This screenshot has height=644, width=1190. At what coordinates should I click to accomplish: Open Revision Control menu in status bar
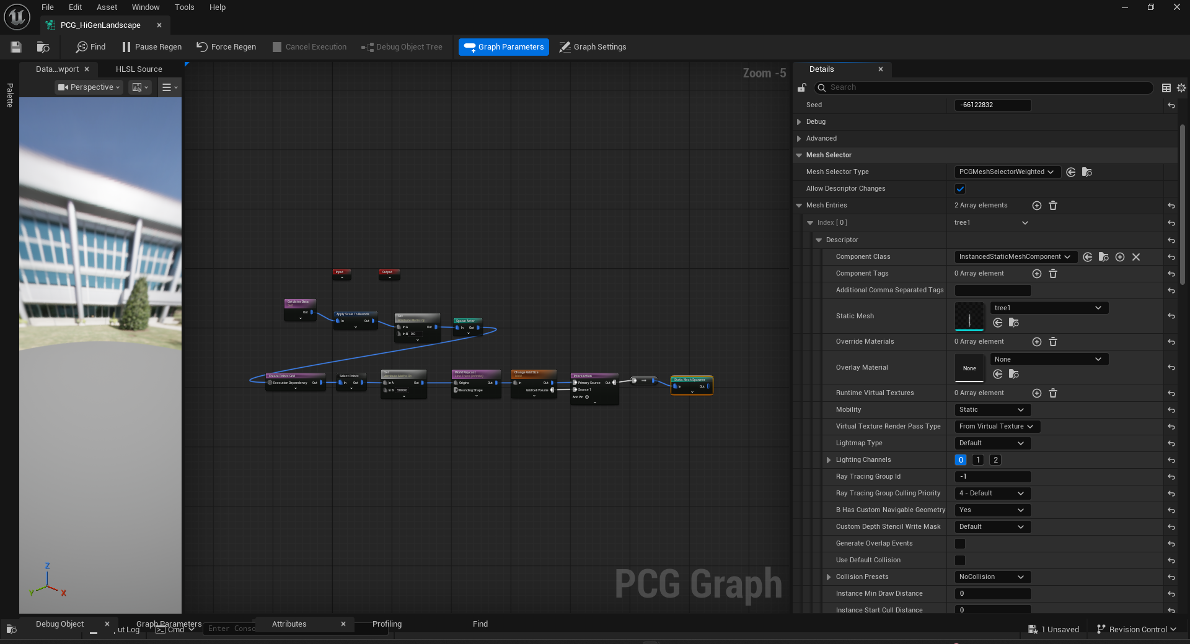pos(1136,630)
